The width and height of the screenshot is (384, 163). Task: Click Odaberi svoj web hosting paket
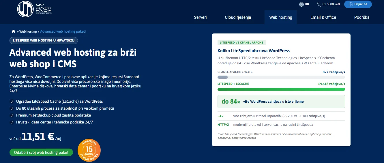click(x=41, y=152)
